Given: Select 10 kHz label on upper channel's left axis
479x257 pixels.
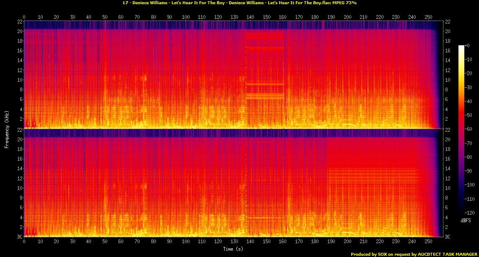Looking at the screenshot, I should click(19, 80).
